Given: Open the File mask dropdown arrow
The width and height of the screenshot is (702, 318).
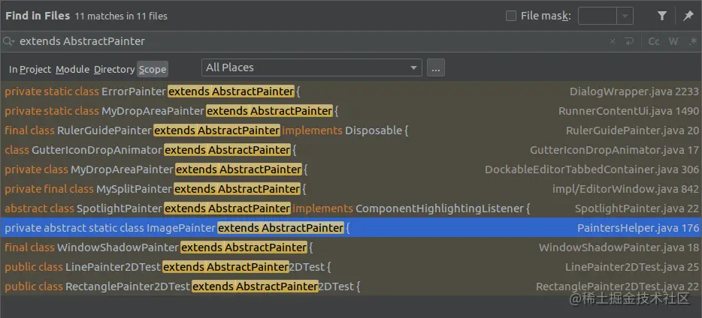Looking at the screenshot, I should pos(625,16).
